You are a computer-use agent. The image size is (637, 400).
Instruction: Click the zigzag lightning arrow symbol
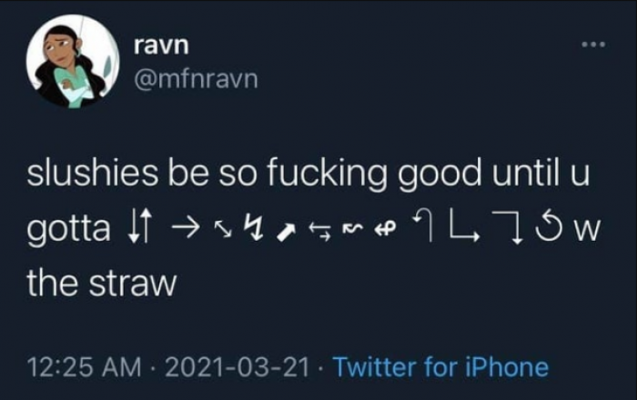tap(256, 231)
